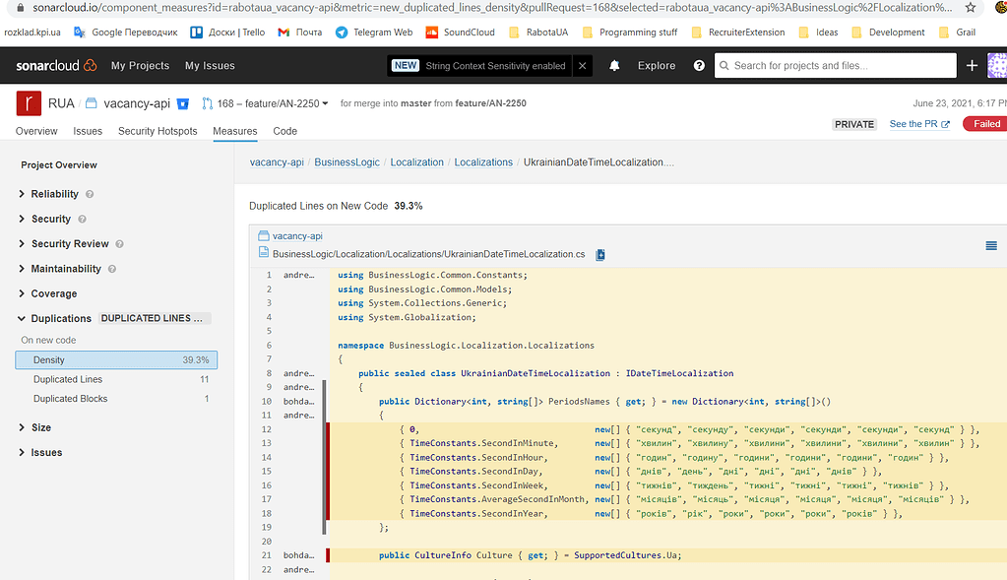The image size is (1007, 580).
Task: Open the Localizations breadcrumb link
Action: (x=483, y=161)
